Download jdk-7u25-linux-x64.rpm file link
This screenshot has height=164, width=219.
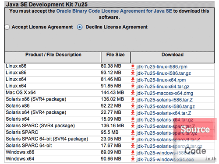pos(161,80)
